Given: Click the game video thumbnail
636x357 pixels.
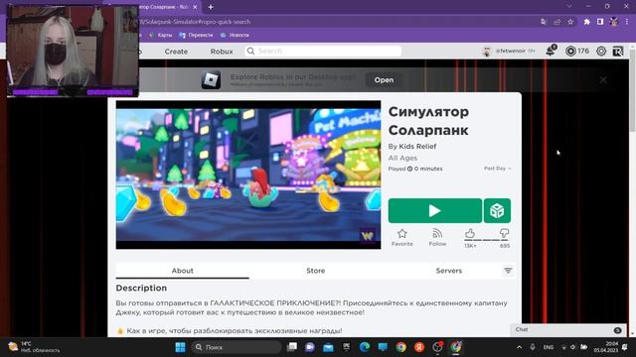Looking at the screenshot, I should [x=248, y=175].
